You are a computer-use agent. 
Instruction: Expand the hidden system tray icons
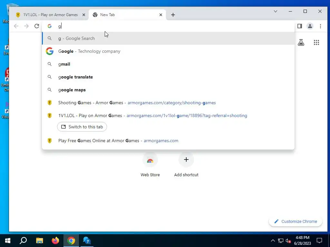point(273,241)
